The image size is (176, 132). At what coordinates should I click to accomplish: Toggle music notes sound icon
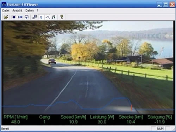pyautogui.click(x=54, y=17)
